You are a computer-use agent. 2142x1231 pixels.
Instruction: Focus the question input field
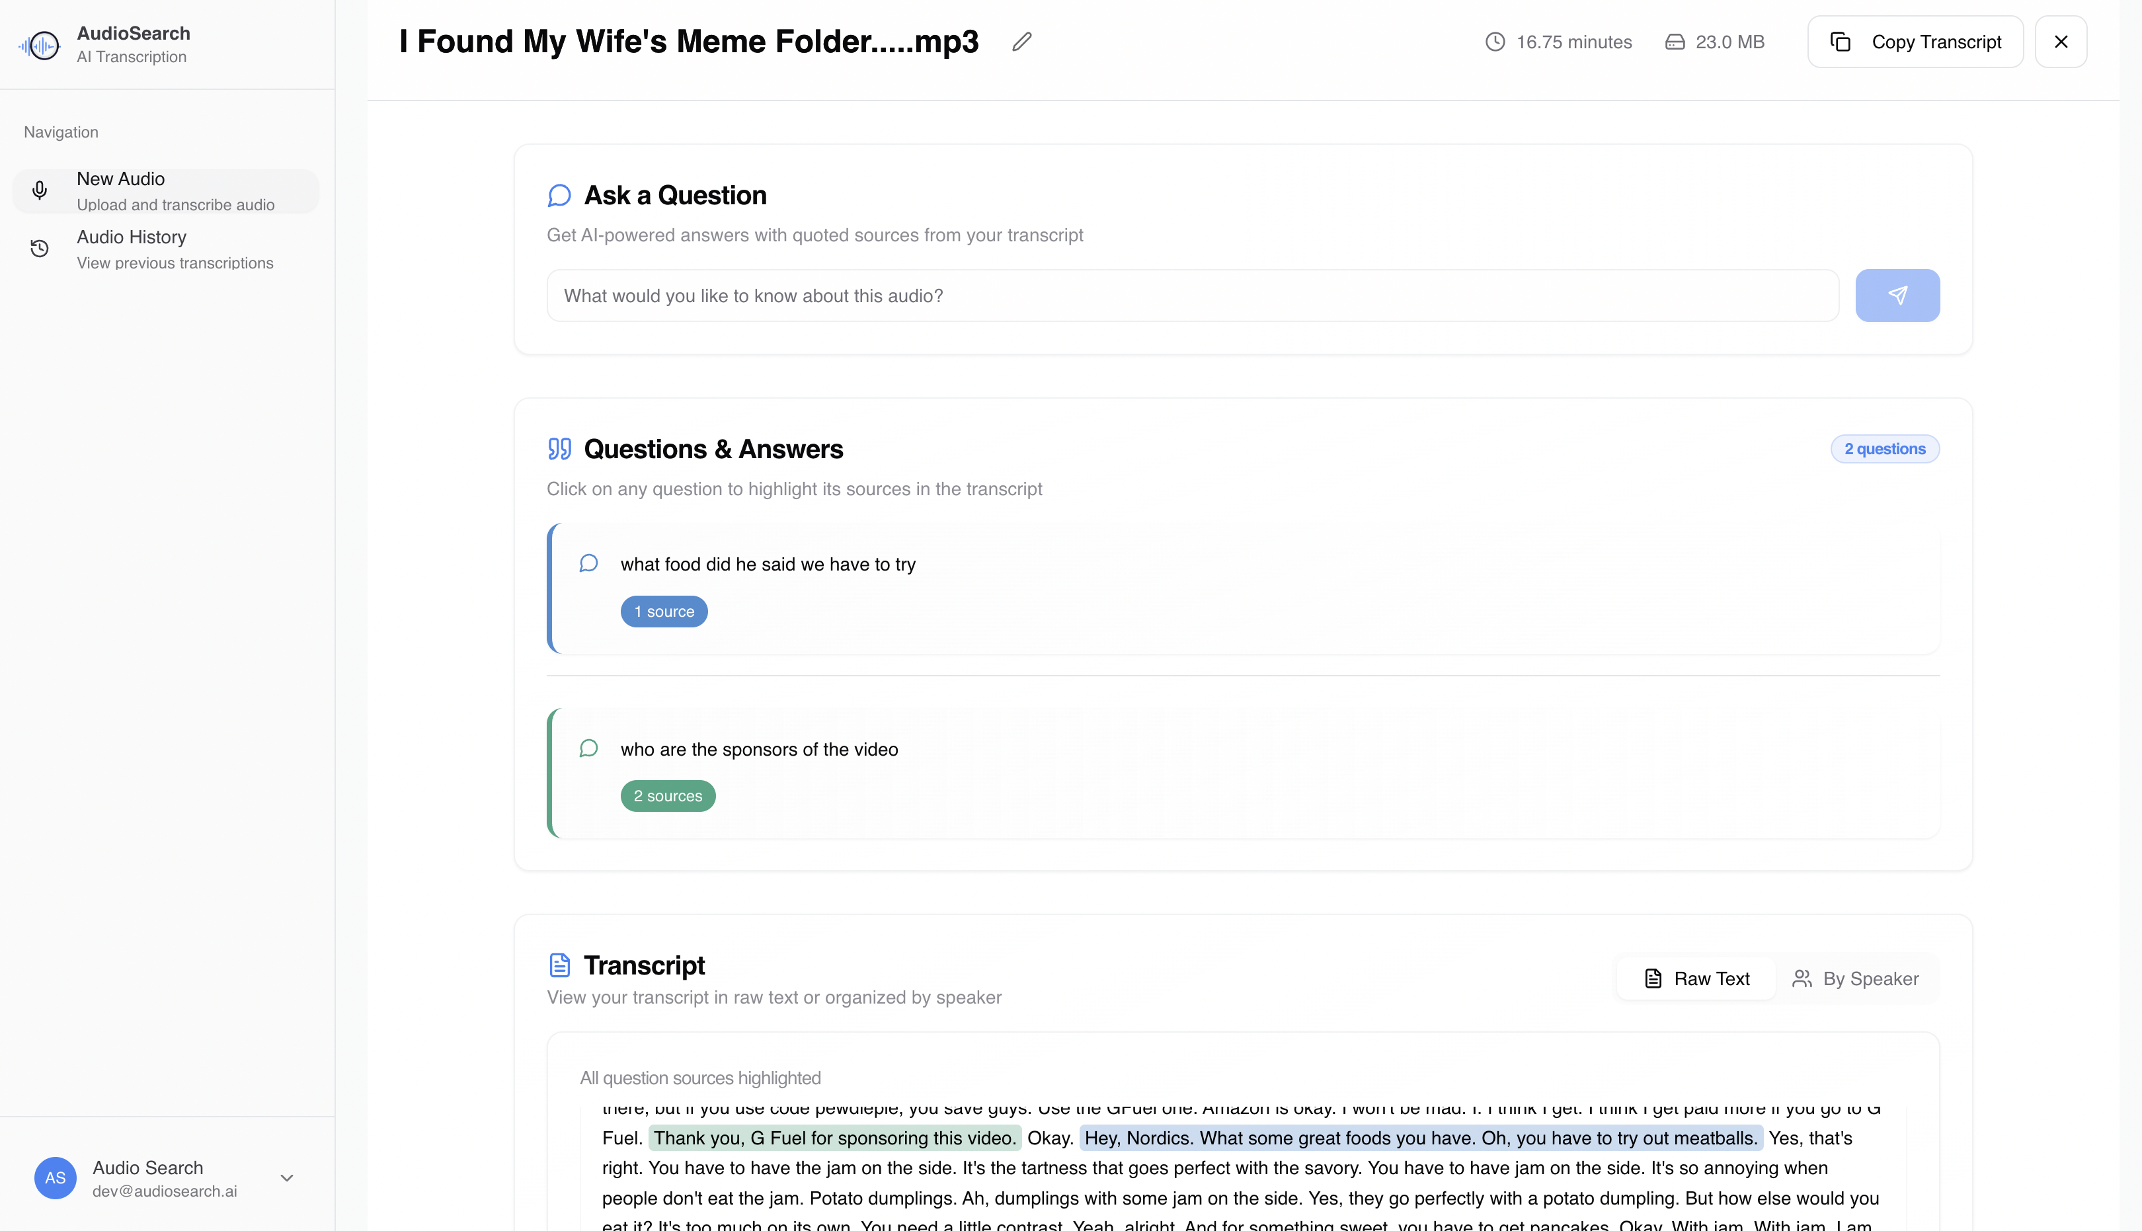[1192, 295]
